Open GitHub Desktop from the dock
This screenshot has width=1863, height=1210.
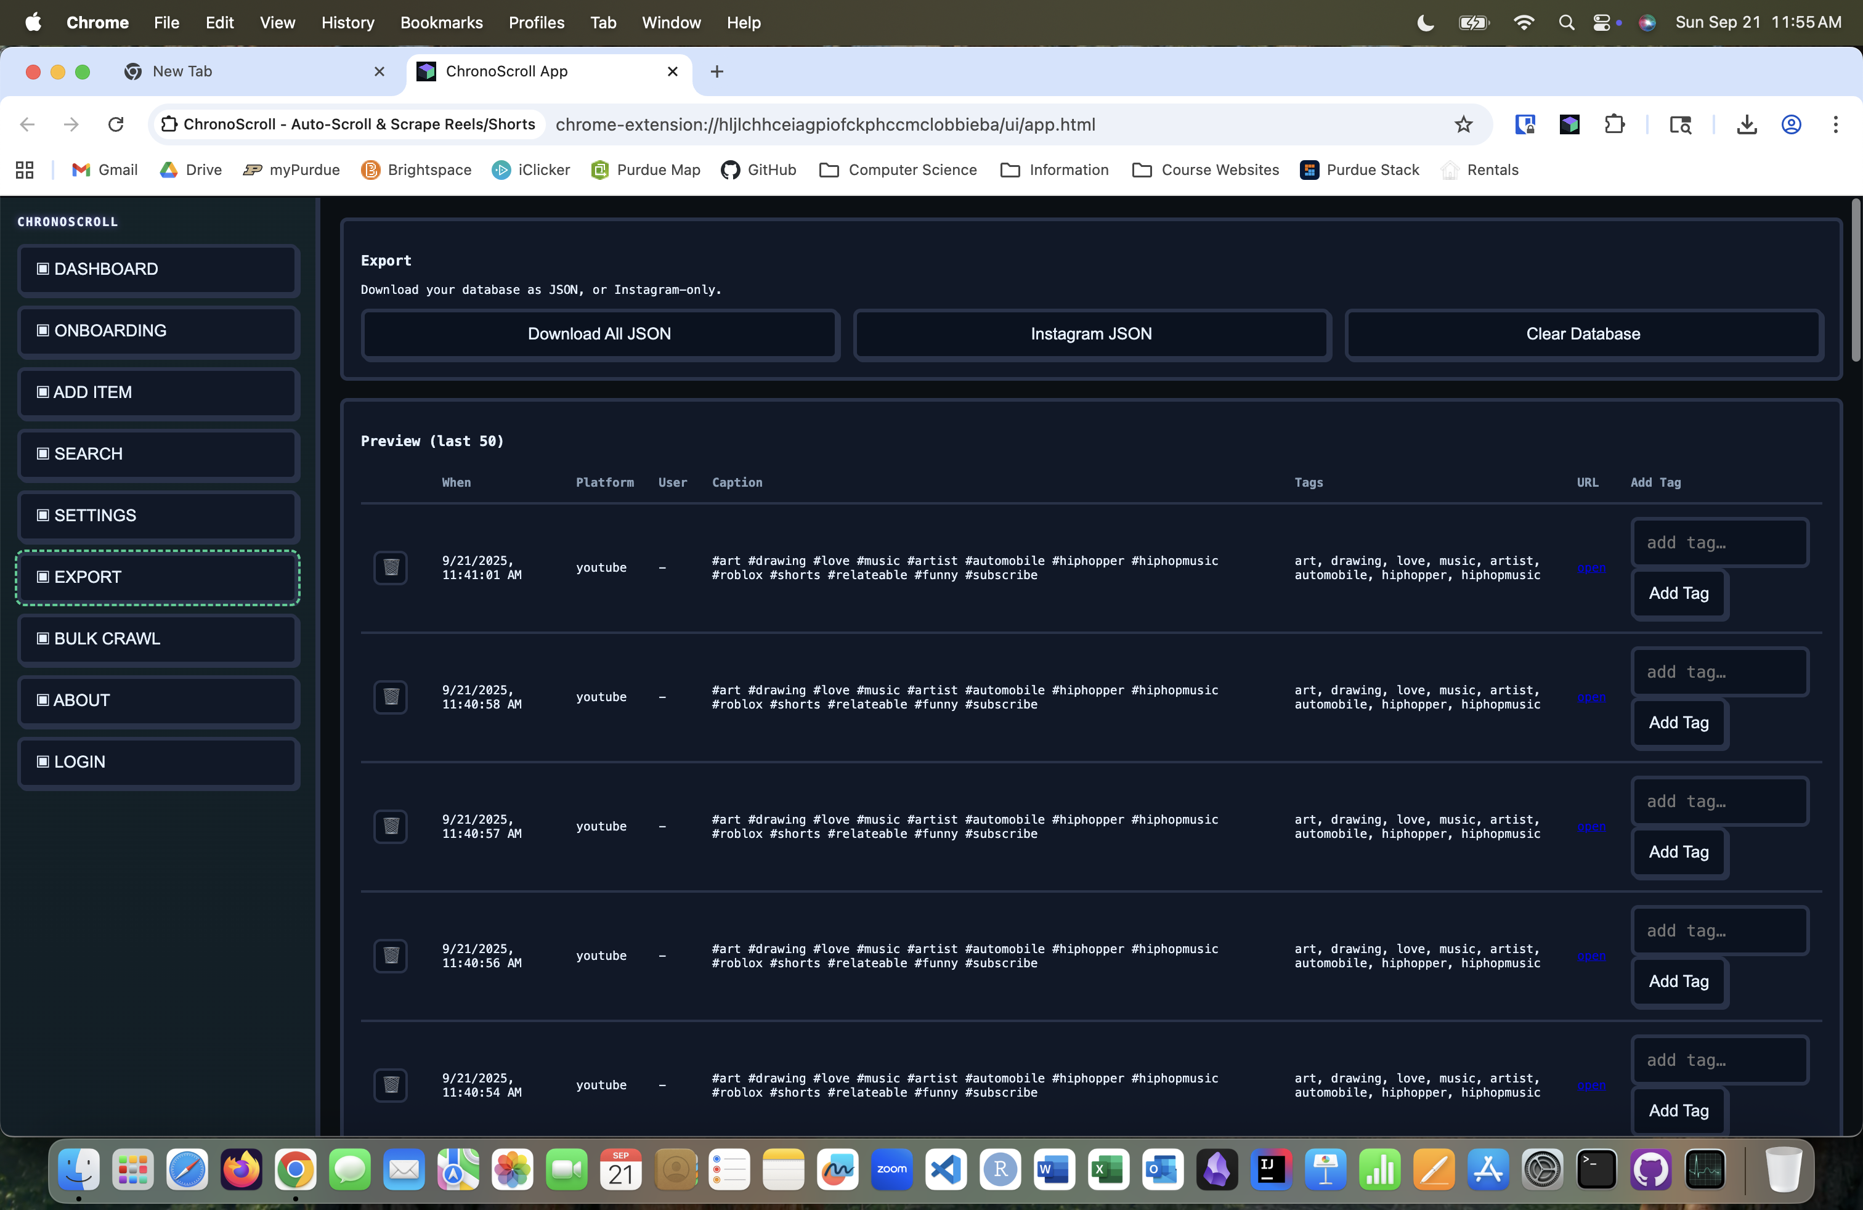[1650, 1170]
